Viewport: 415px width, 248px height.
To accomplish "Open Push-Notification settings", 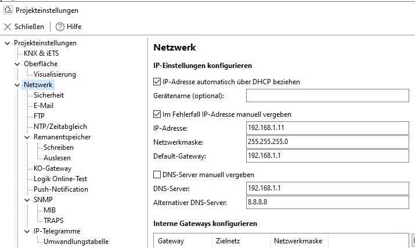I will point(61,189).
